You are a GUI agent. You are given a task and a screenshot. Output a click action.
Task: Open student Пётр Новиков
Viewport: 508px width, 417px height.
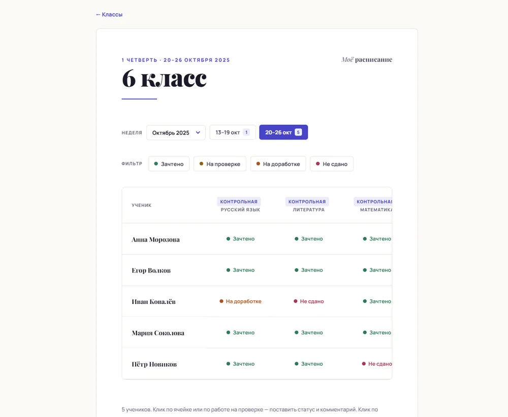point(154,364)
